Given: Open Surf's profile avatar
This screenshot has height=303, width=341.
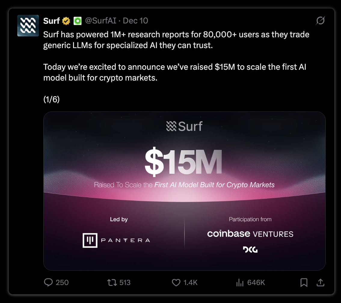Looking at the screenshot, I should [x=28, y=26].
